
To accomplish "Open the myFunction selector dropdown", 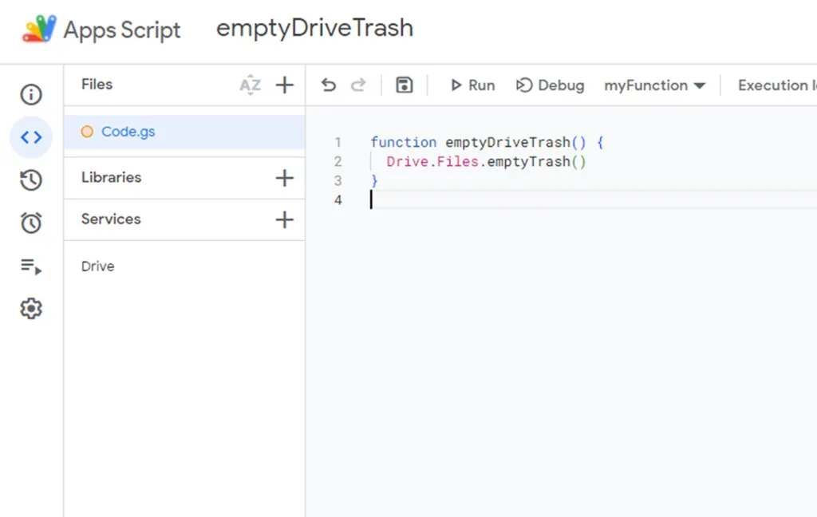I will click(655, 85).
